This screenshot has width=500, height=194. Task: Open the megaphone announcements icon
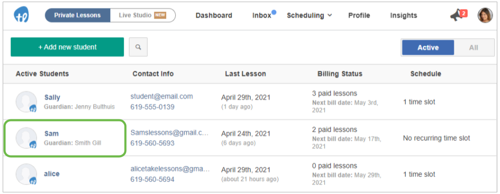(458, 15)
